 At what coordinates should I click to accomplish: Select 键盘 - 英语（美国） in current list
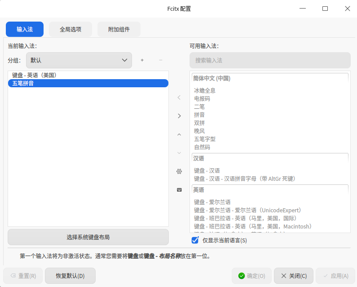(88, 75)
